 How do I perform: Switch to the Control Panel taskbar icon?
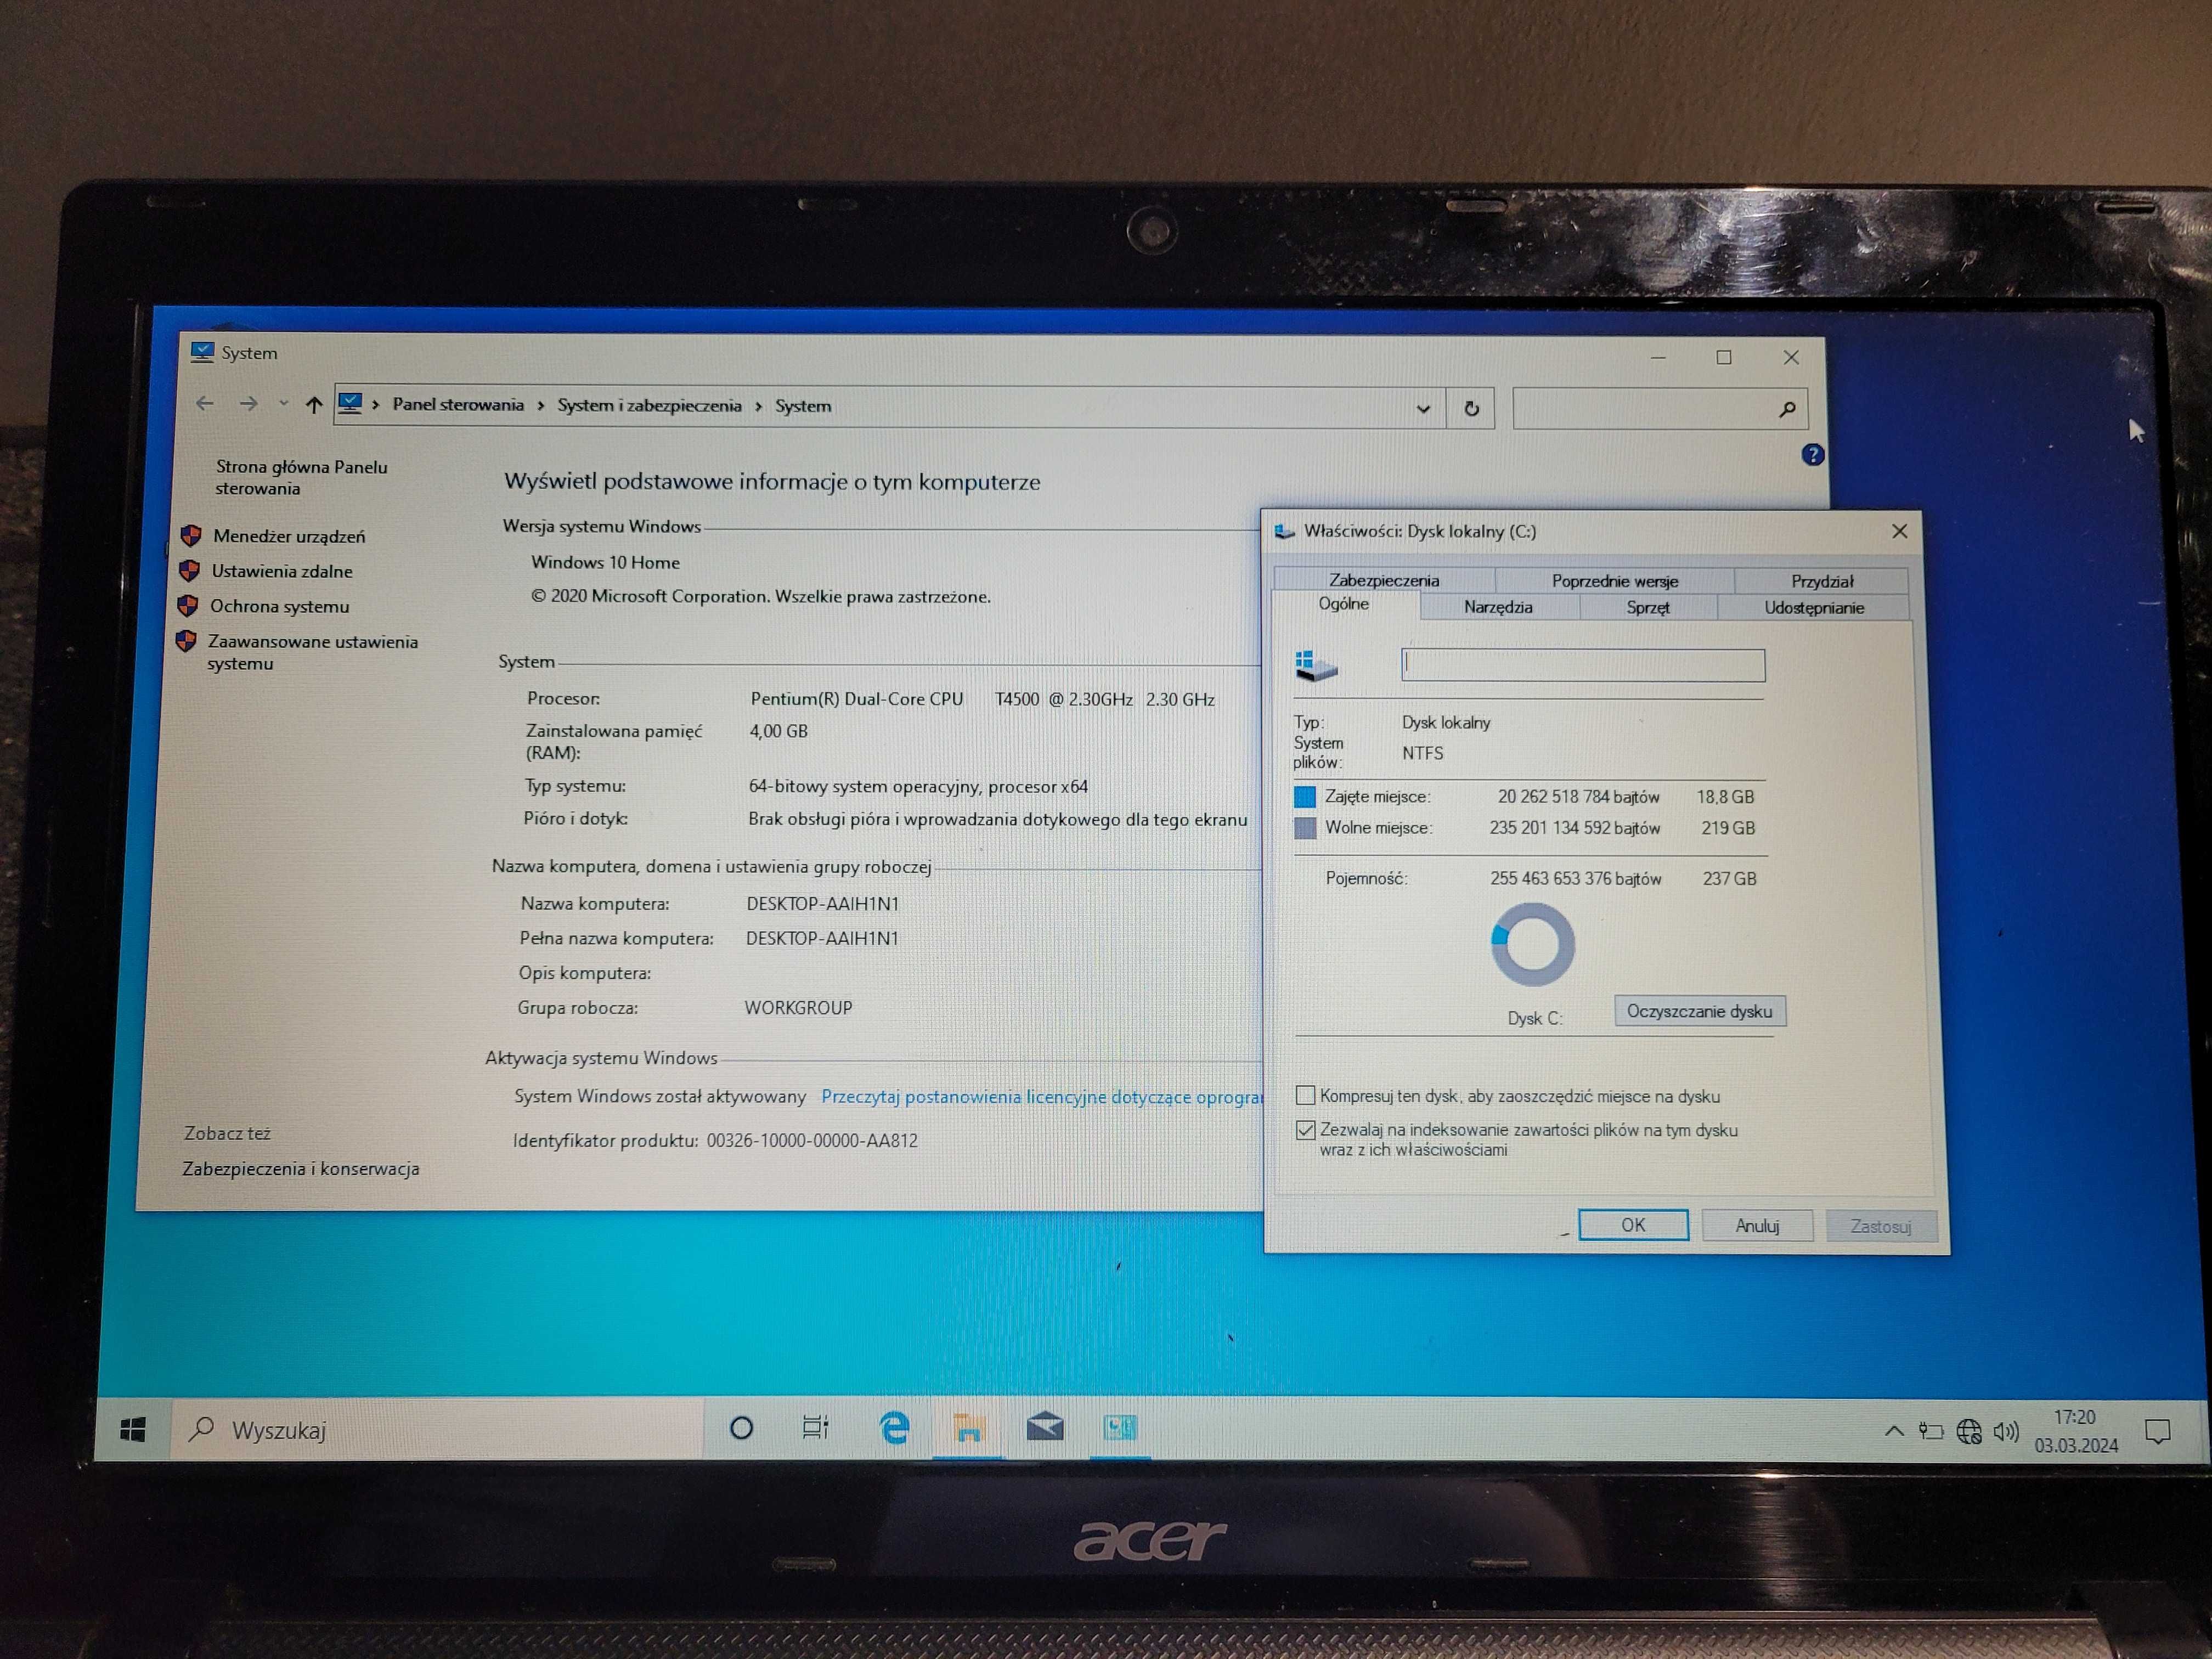tap(1119, 1427)
